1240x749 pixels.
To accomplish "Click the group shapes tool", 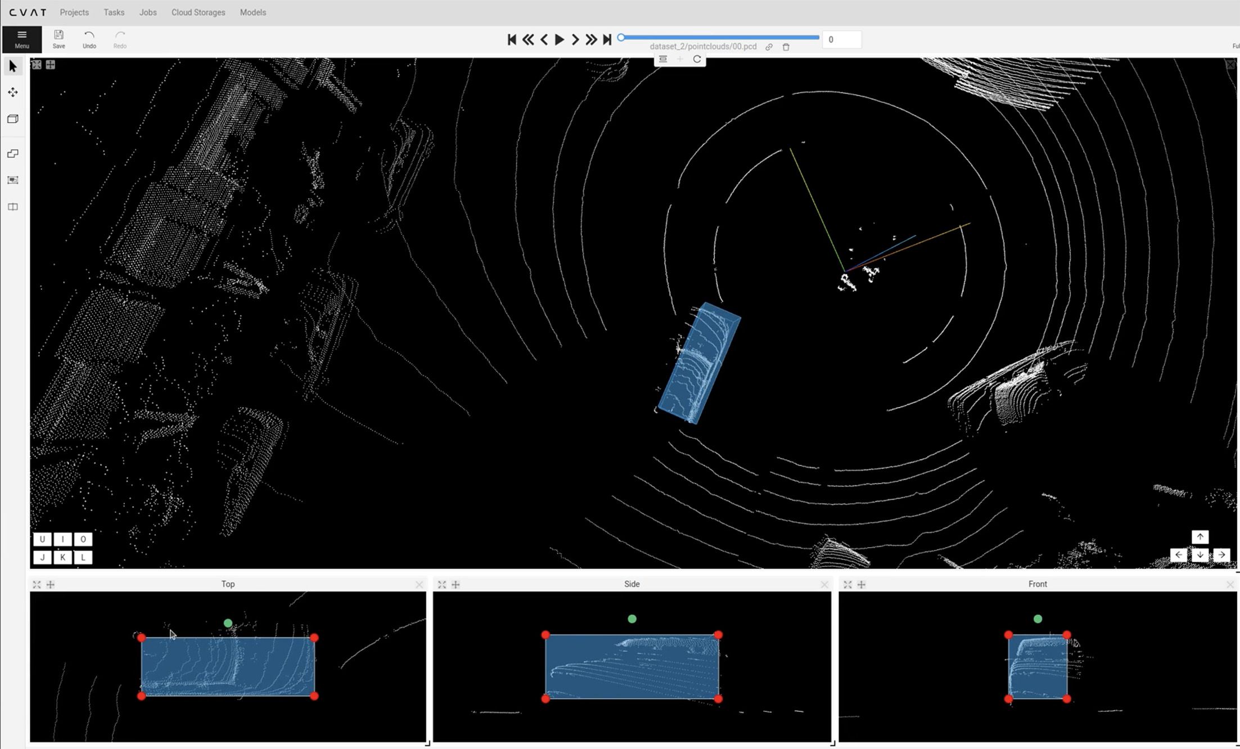I will click(x=13, y=180).
